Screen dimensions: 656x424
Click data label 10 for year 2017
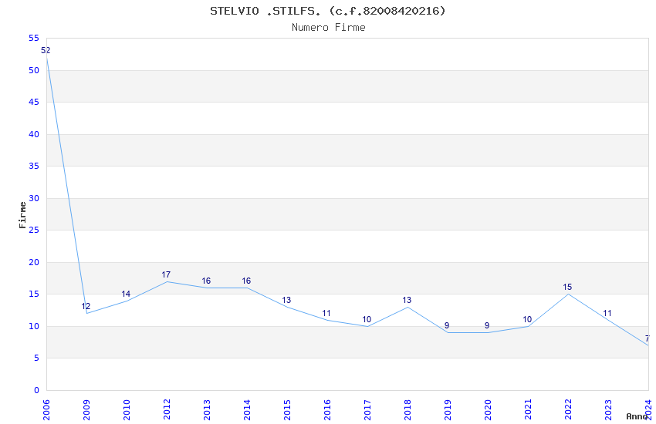point(367,319)
